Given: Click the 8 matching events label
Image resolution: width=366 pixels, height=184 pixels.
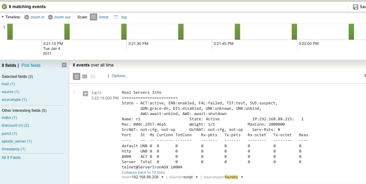Looking at the screenshot, I should [27, 6].
